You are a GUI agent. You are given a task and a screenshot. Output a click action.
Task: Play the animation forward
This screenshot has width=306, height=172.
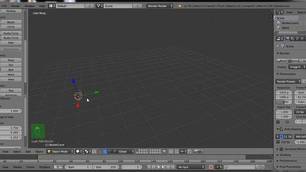[x=163, y=167]
